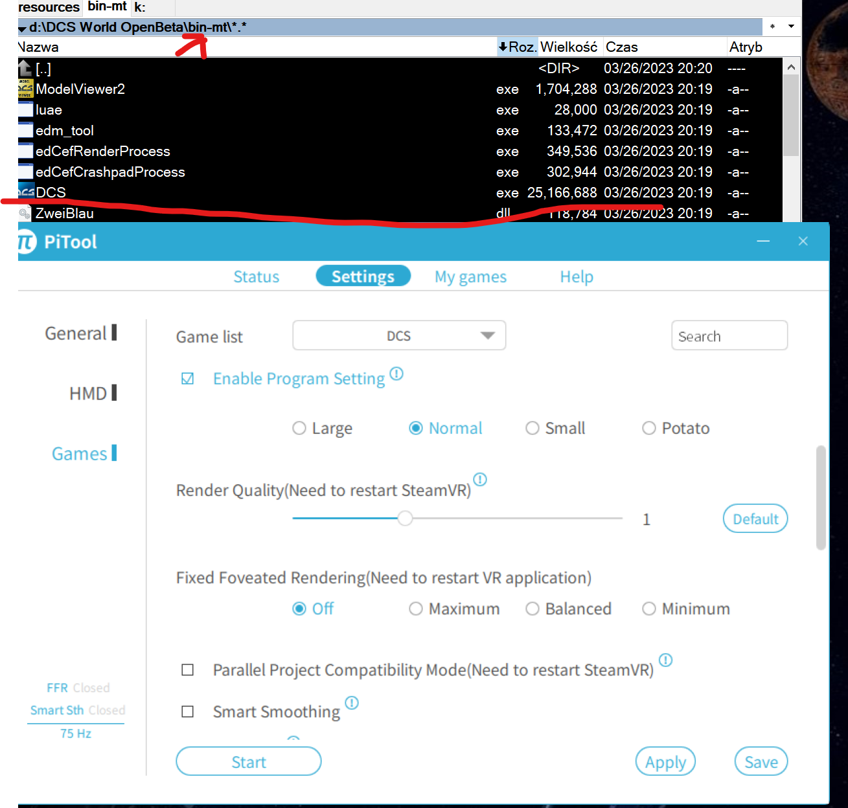Image resolution: width=848 pixels, height=808 pixels.
Task: Select the Potato size radio button
Action: [648, 429]
